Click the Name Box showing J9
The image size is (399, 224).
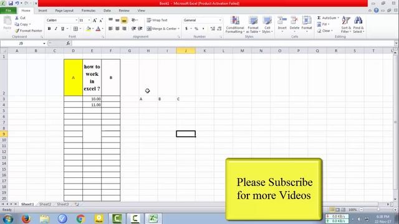21,44
